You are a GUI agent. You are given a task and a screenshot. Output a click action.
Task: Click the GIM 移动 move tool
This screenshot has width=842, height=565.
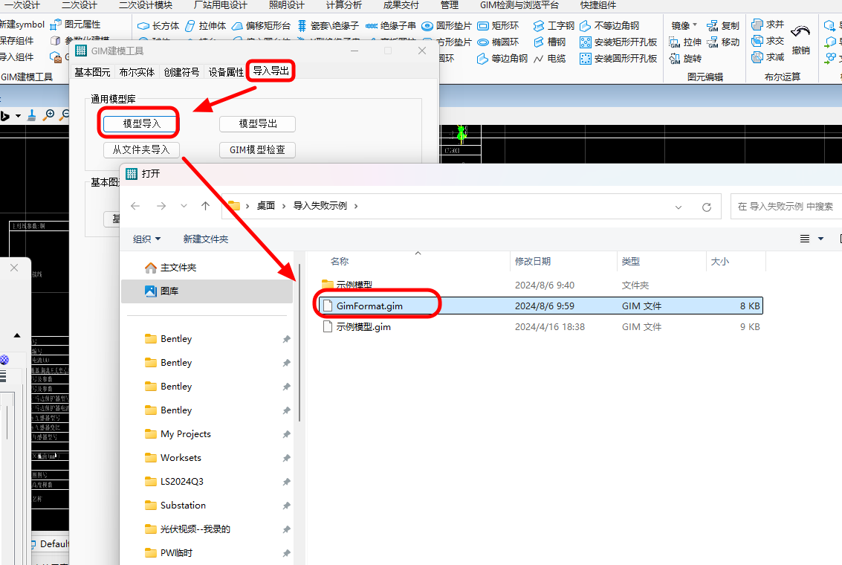(723, 42)
